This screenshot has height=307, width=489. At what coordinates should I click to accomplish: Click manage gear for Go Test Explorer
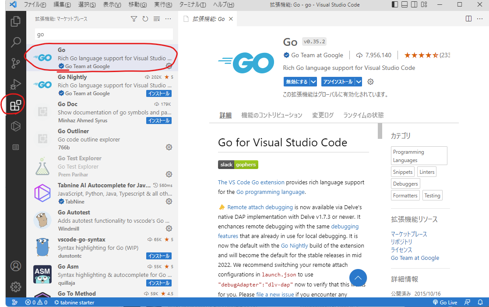[169, 174]
